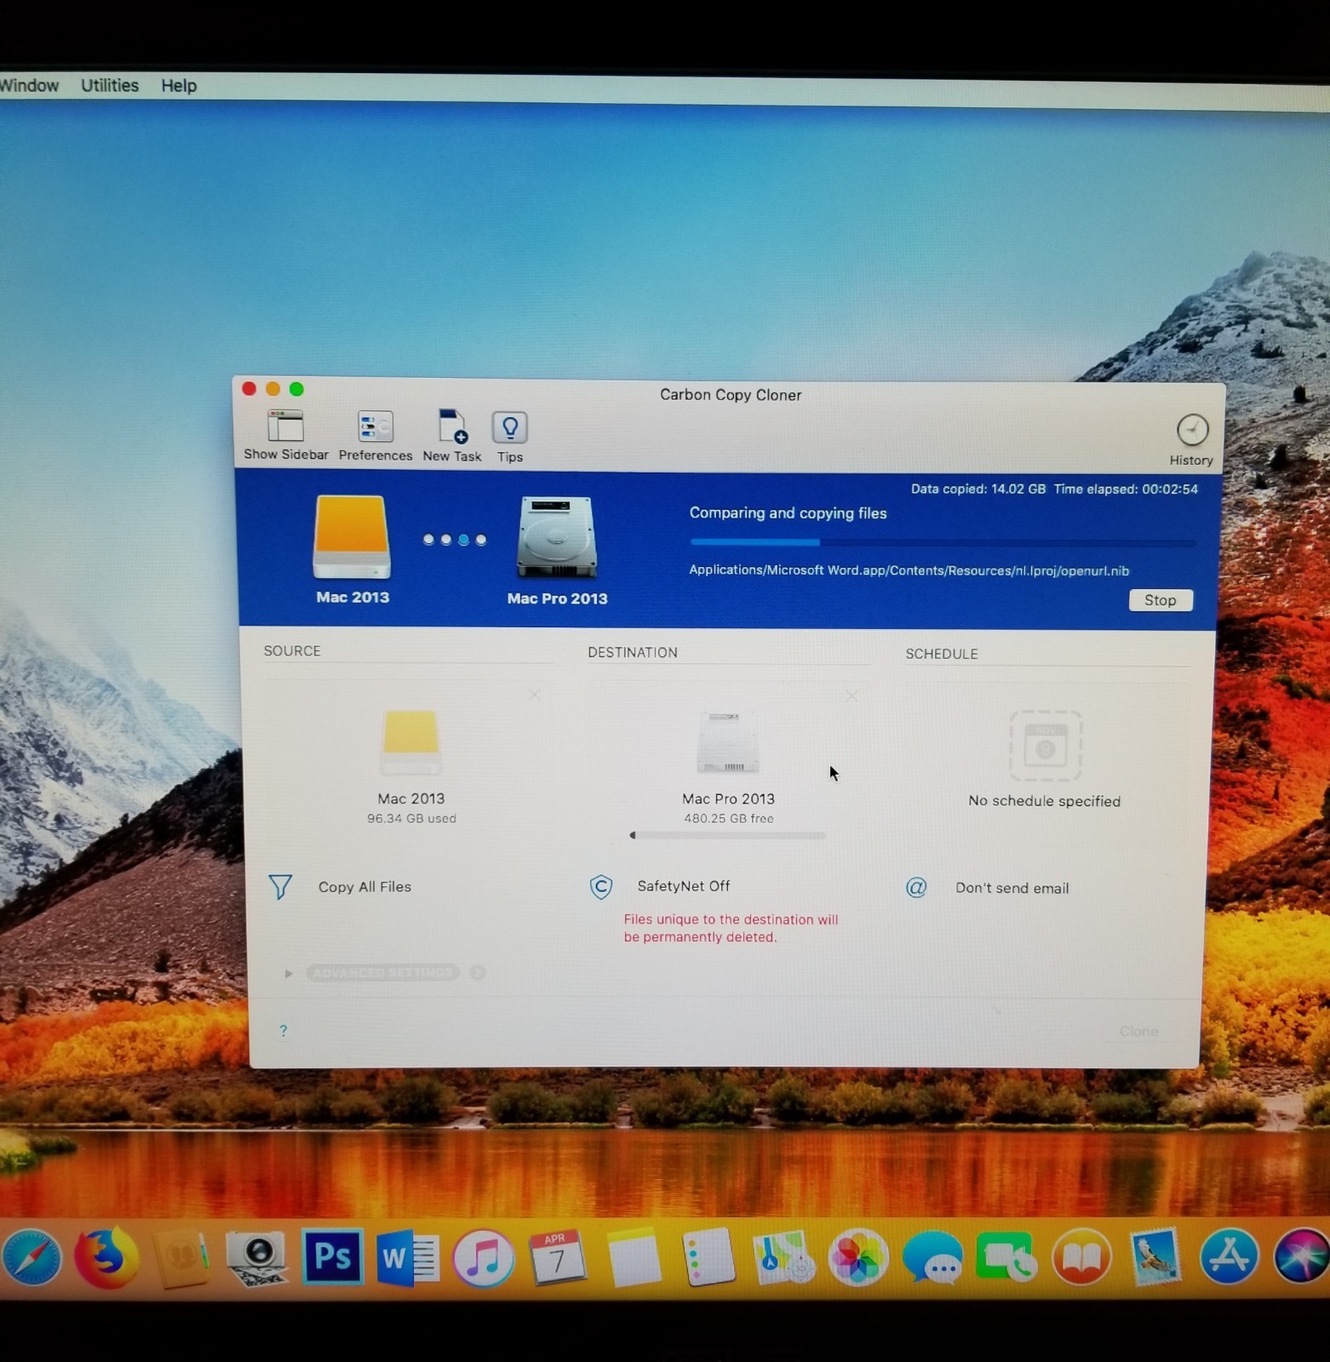Viewport: 1330px width, 1362px height.
Task: Click the red SafetyNet deletion warning text
Action: point(731,928)
